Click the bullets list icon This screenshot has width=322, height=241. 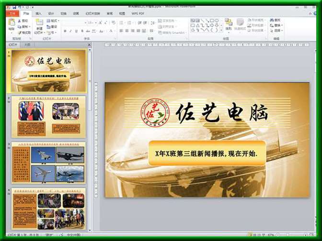122,23
